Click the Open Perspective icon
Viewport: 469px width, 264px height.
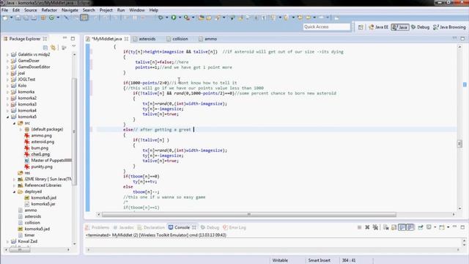361,27
